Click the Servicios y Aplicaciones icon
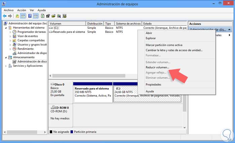235x143 pixels. pos(10,66)
